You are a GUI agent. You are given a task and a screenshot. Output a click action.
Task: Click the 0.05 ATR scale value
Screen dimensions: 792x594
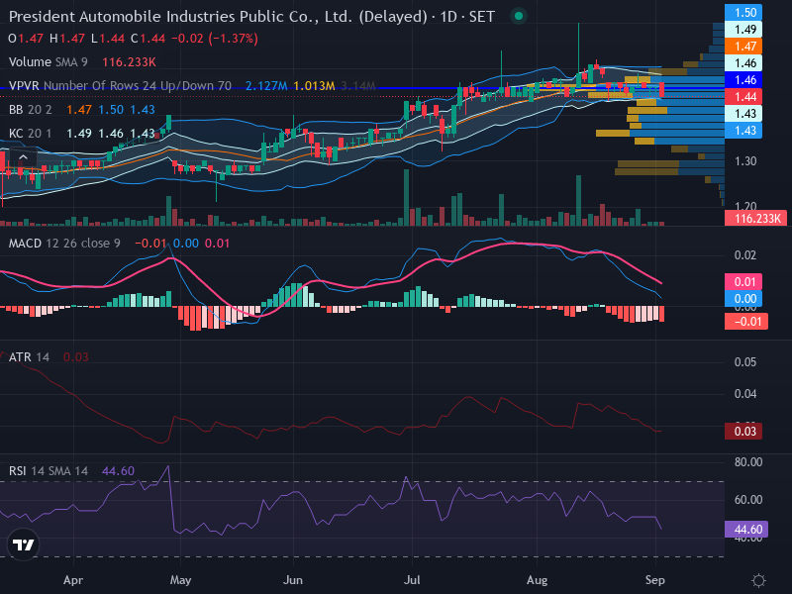(x=745, y=362)
